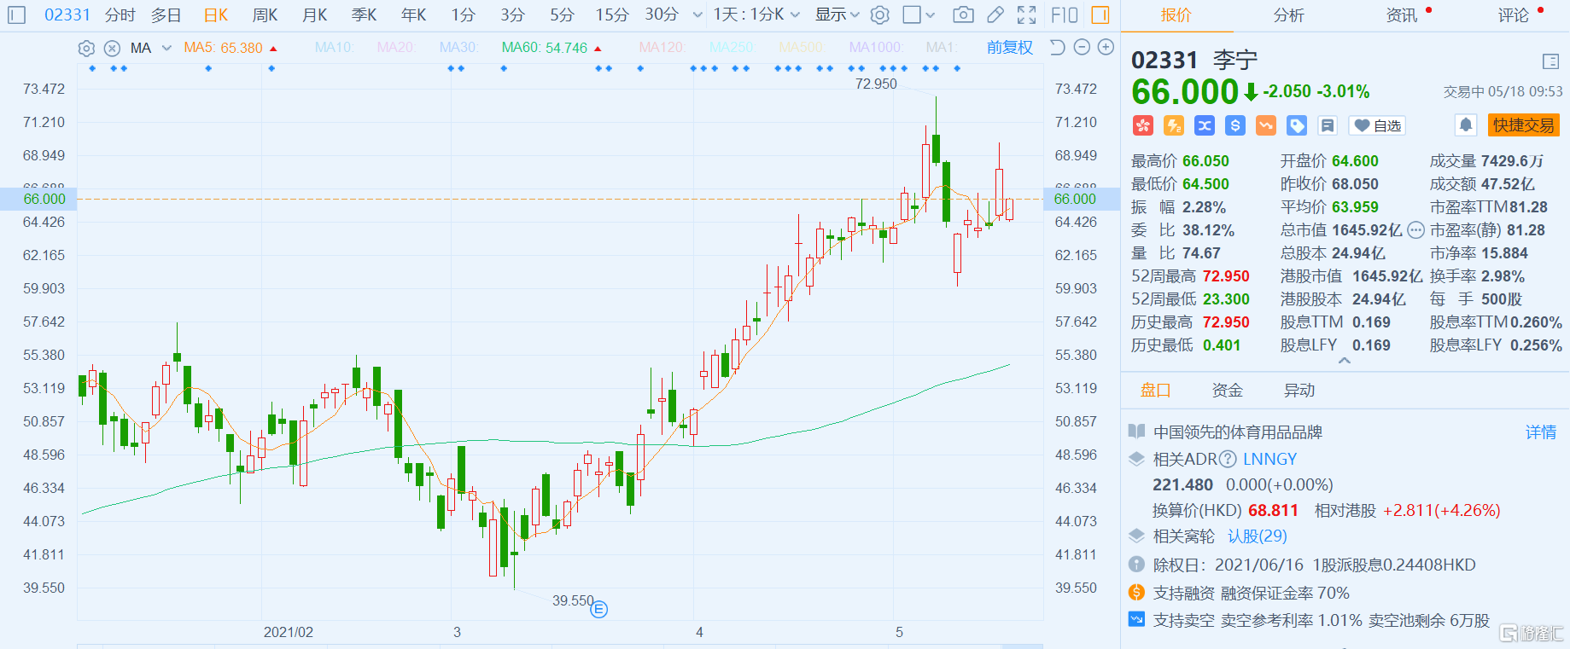This screenshot has height=649, width=1570.
Task: Take a chart screenshot with camera icon
Action: (x=963, y=14)
